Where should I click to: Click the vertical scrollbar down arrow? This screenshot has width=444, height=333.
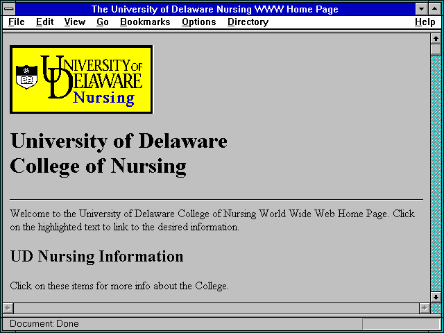436,297
